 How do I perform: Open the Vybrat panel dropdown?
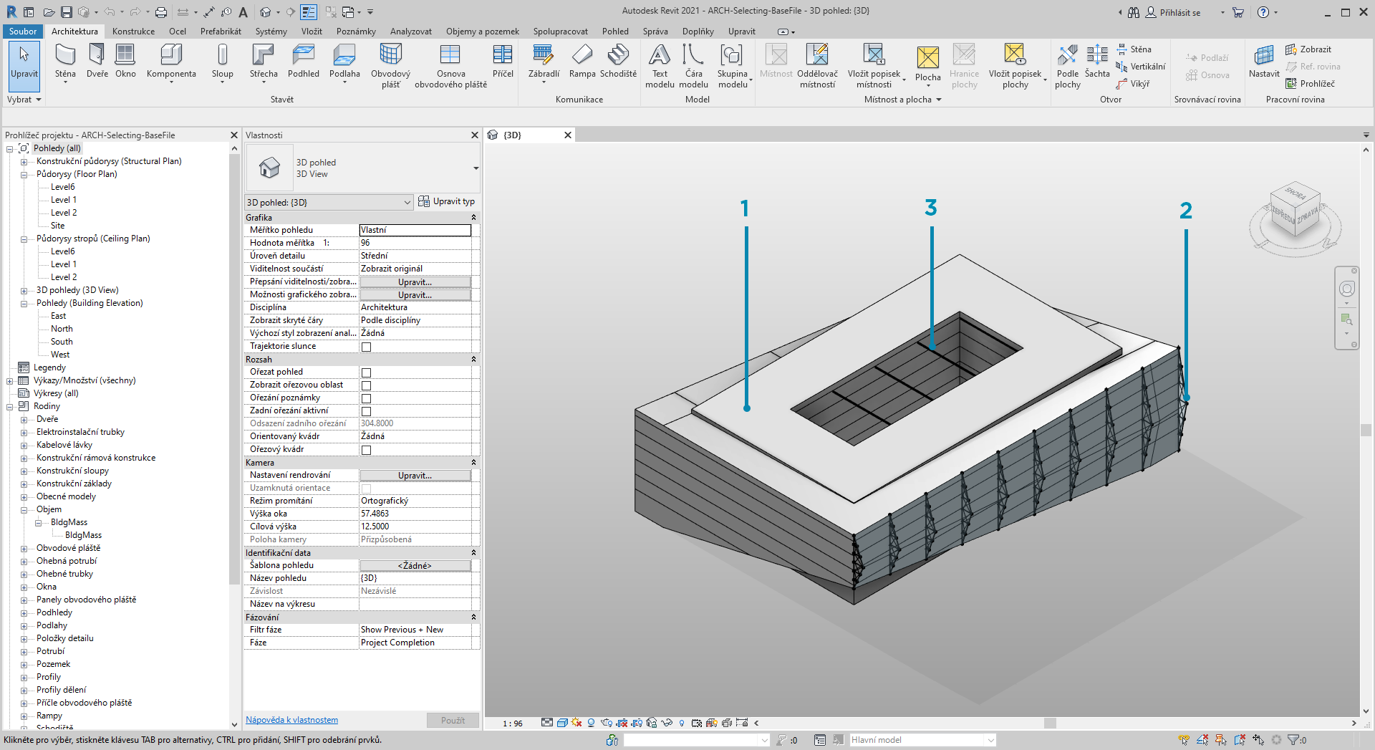coord(24,100)
